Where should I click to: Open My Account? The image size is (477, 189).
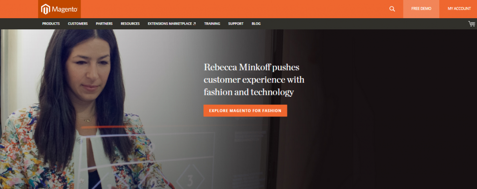coord(459,9)
